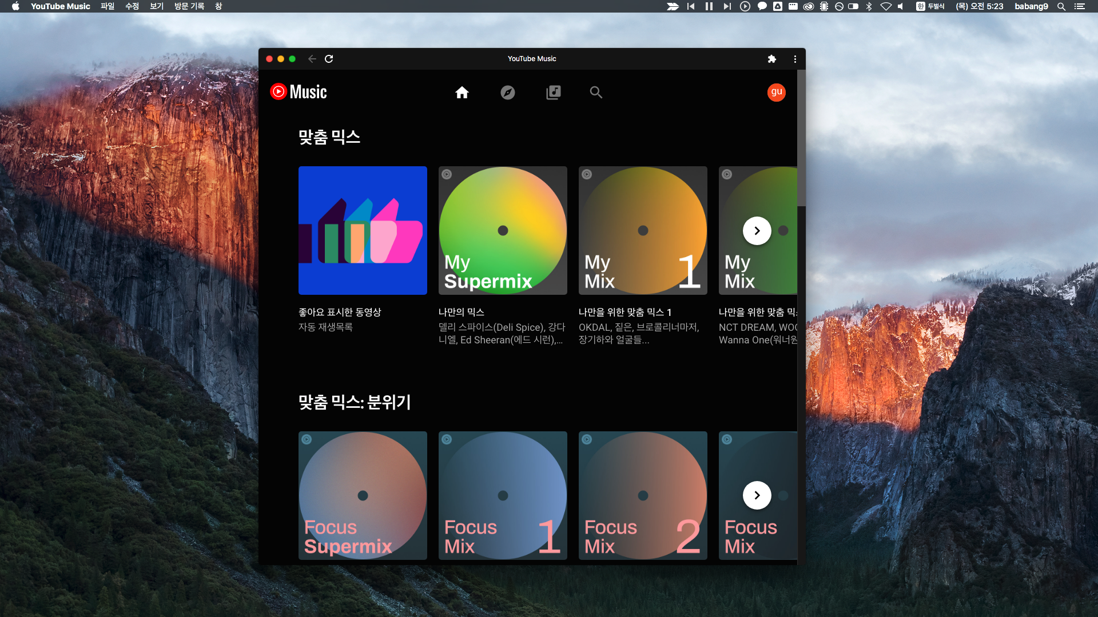Open 좋아요 표시한 동영상 playlist link
The width and height of the screenshot is (1098, 617).
click(340, 312)
